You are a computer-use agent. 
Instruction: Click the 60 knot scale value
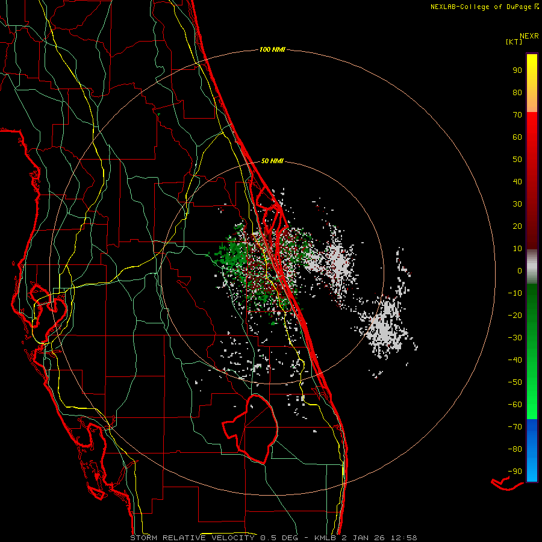click(x=517, y=137)
